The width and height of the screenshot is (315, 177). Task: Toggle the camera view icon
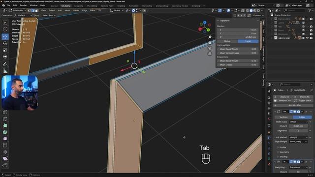[x=210, y=48]
